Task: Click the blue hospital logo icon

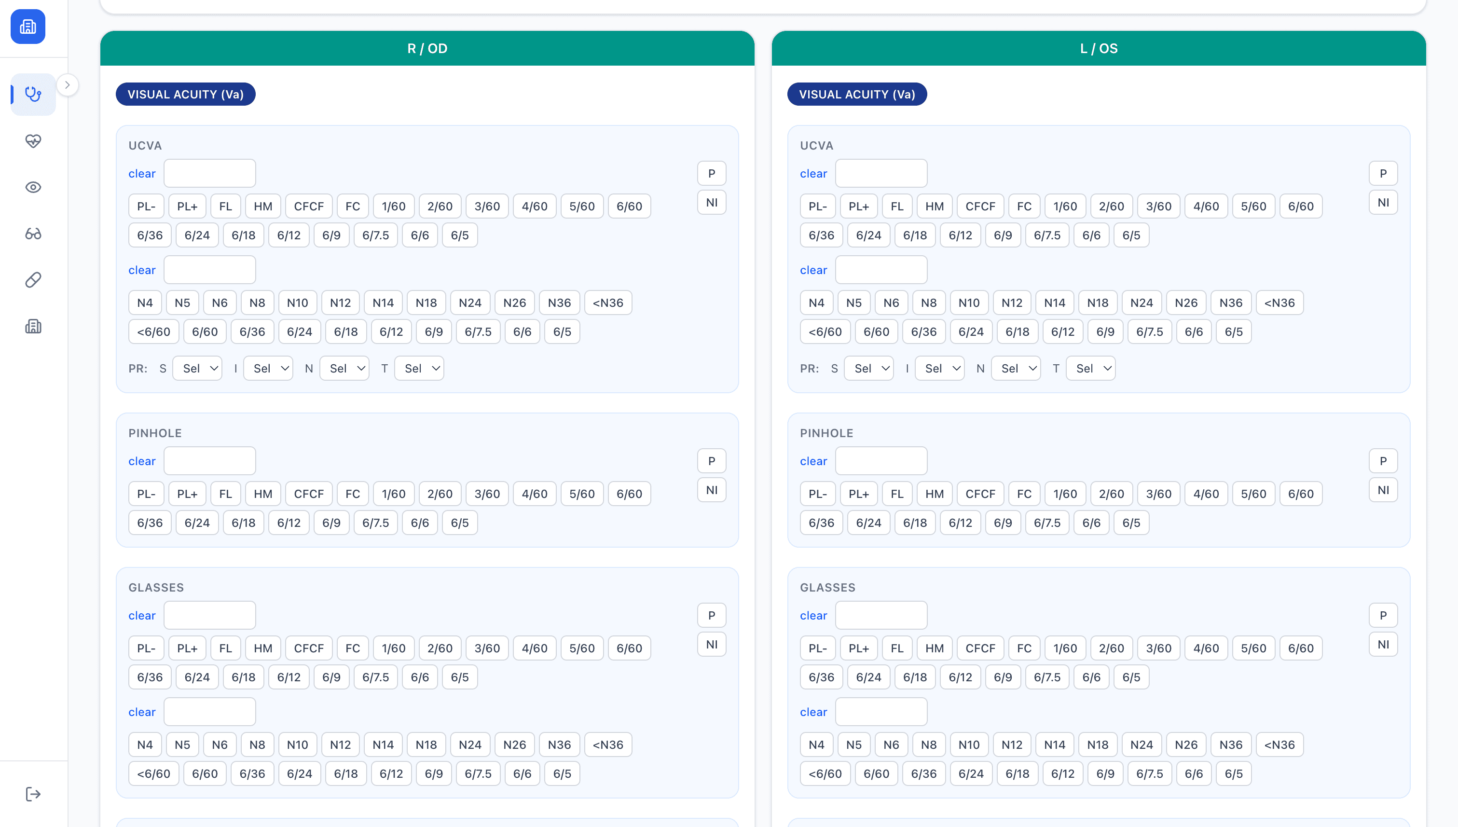Action: click(x=28, y=27)
